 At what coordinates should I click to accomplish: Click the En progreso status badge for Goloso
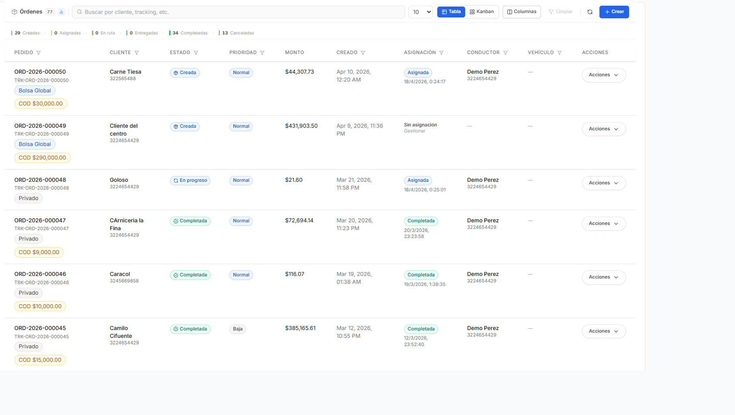coord(190,180)
